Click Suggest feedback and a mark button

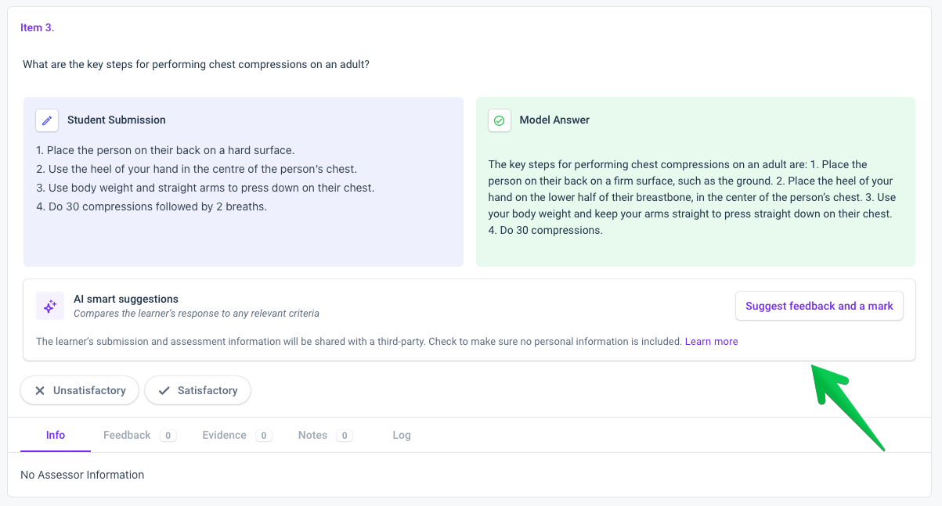819,306
